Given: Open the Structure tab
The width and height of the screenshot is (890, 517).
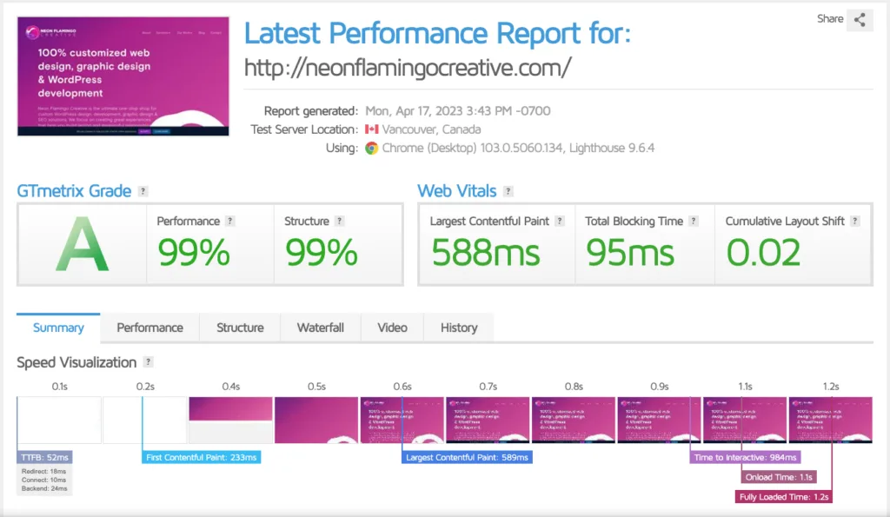Looking at the screenshot, I should pos(240,328).
